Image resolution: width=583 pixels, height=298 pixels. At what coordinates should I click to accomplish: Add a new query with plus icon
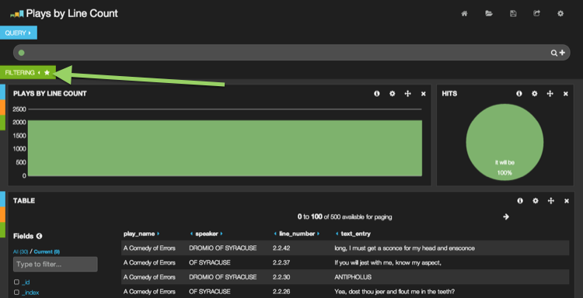[x=562, y=53]
